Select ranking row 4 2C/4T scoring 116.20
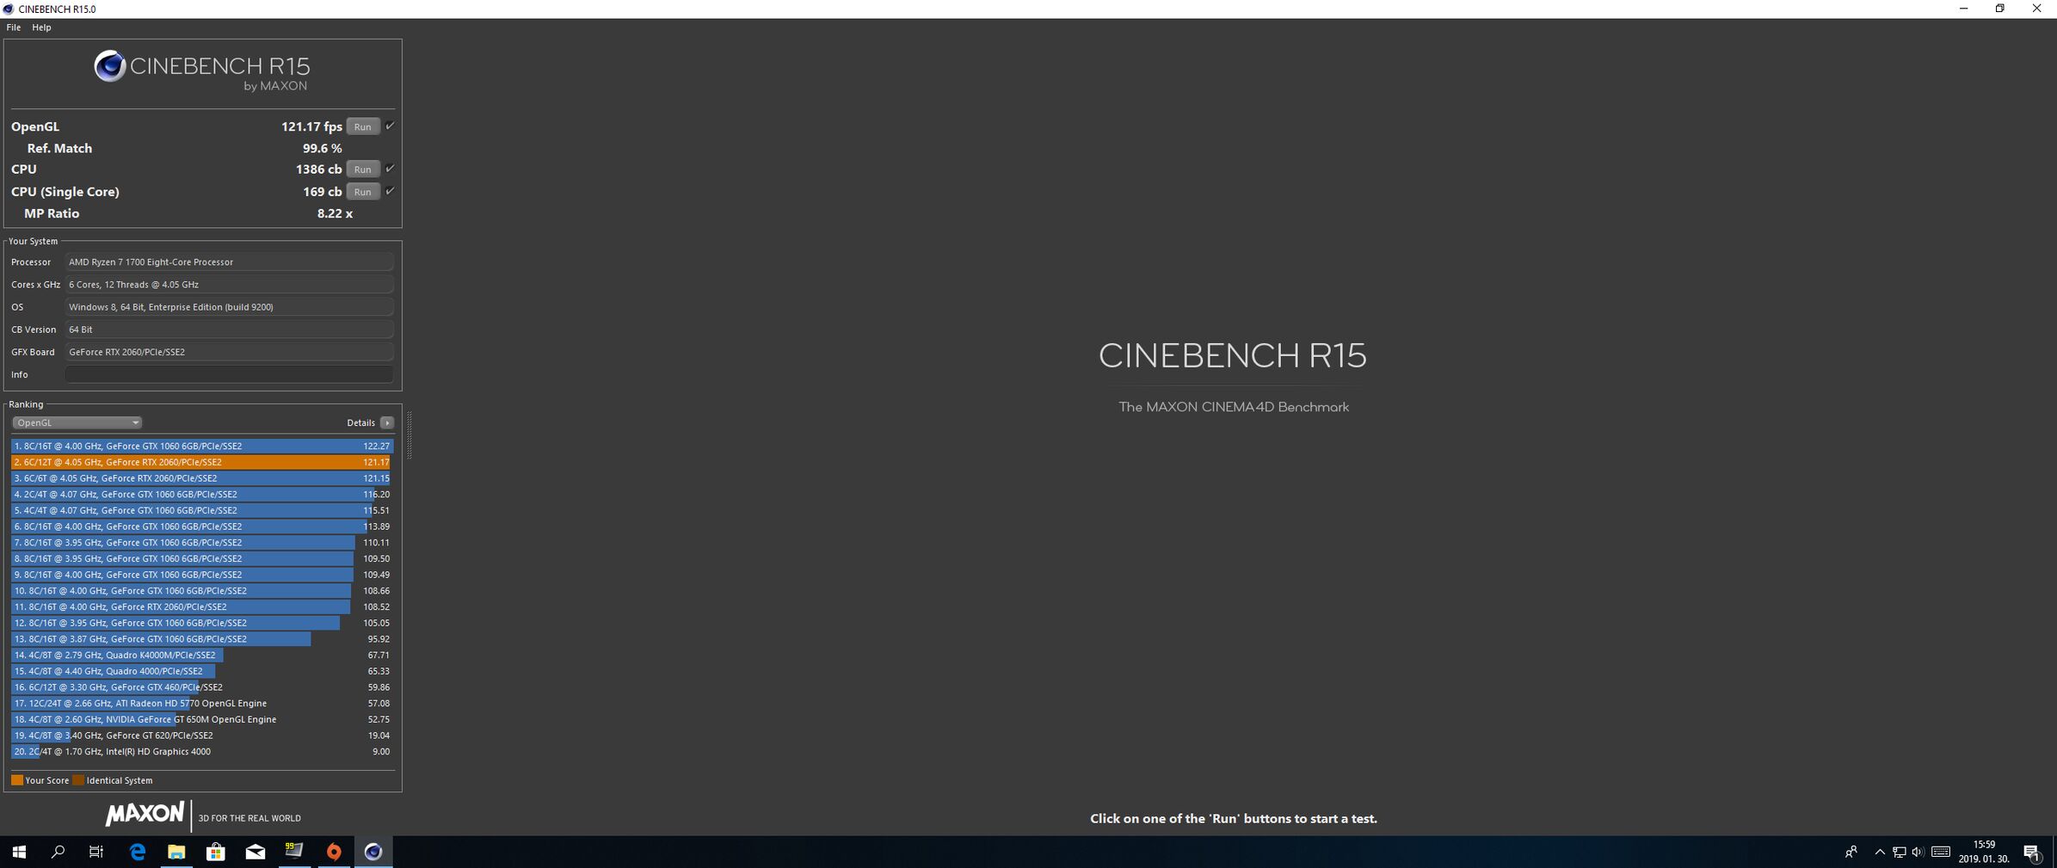The image size is (2057, 868). 202,495
